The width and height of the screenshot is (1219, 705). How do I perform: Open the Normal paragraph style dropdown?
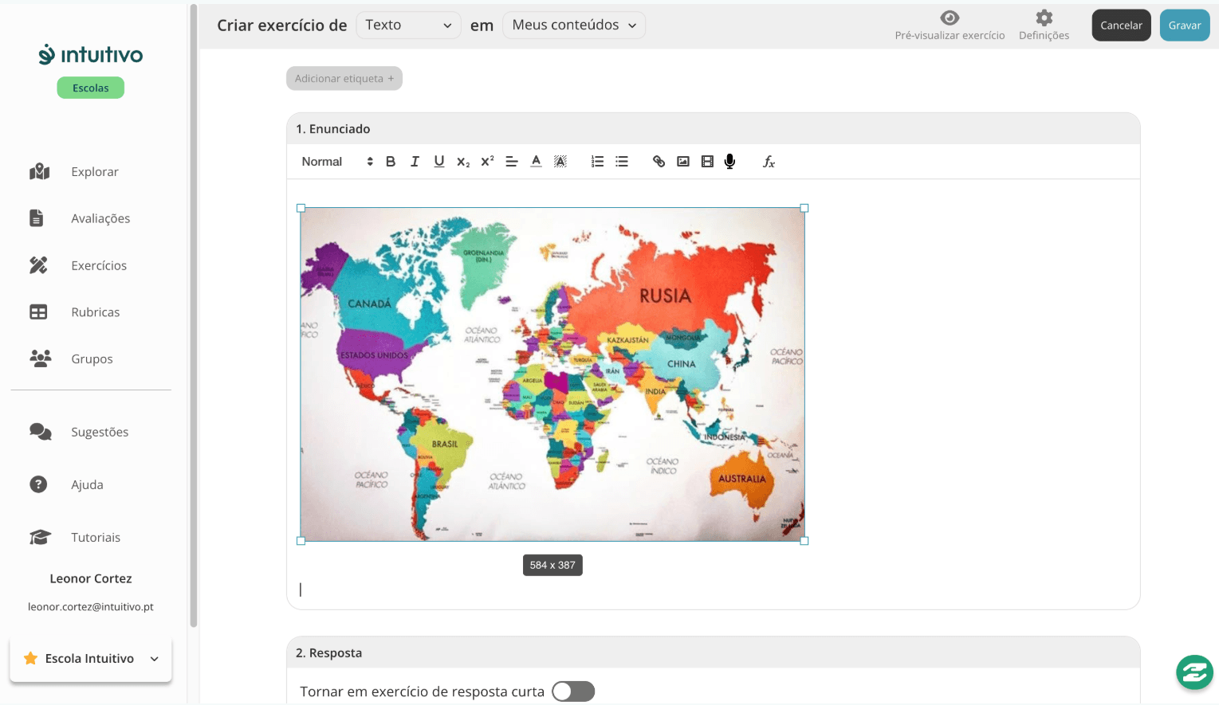[x=336, y=162]
